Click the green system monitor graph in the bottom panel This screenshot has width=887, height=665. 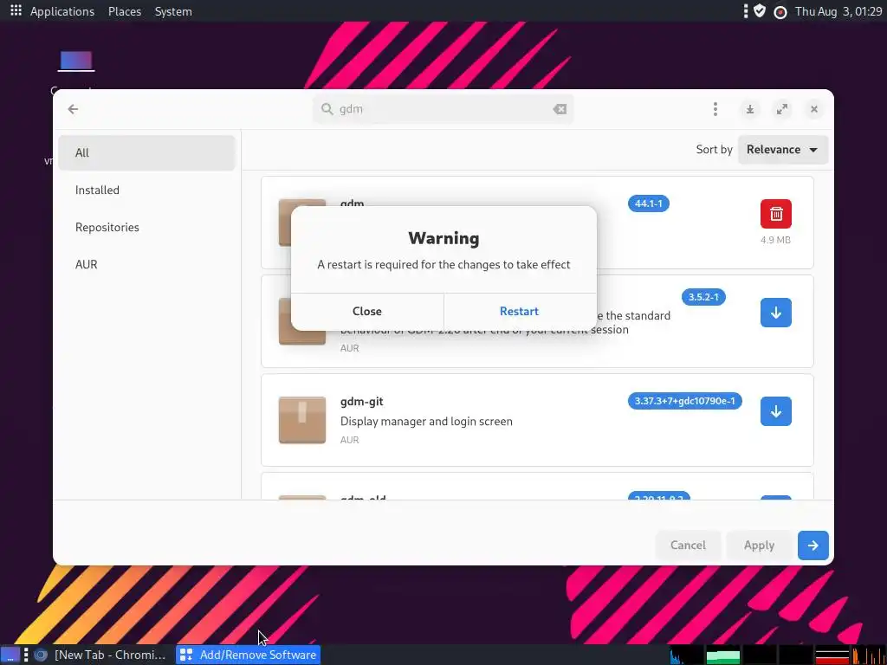723,655
